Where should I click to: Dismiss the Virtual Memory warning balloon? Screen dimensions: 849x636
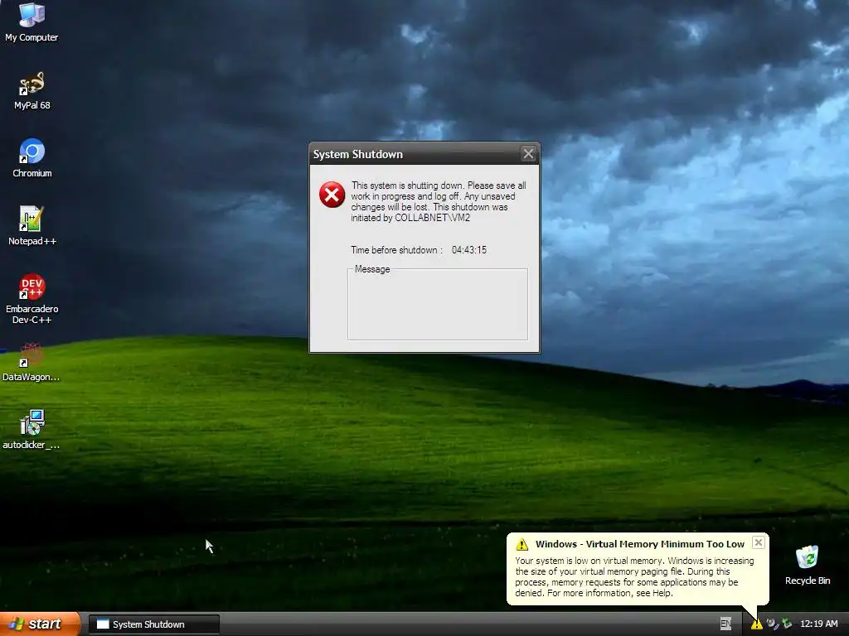tap(759, 542)
